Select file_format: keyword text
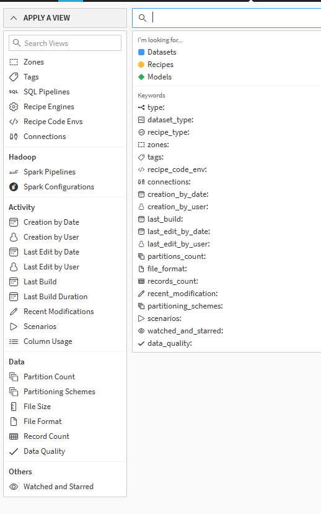The height and width of the screenshot is (514, 321). (167, 269)
